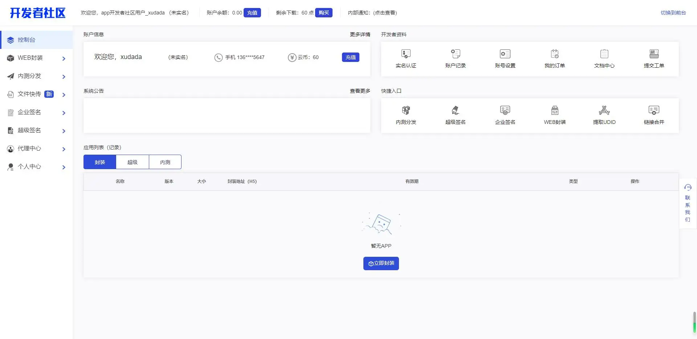Open the 实名认证 icon in developer profile
Screen dimensions: 697x339
pos(405,54)
